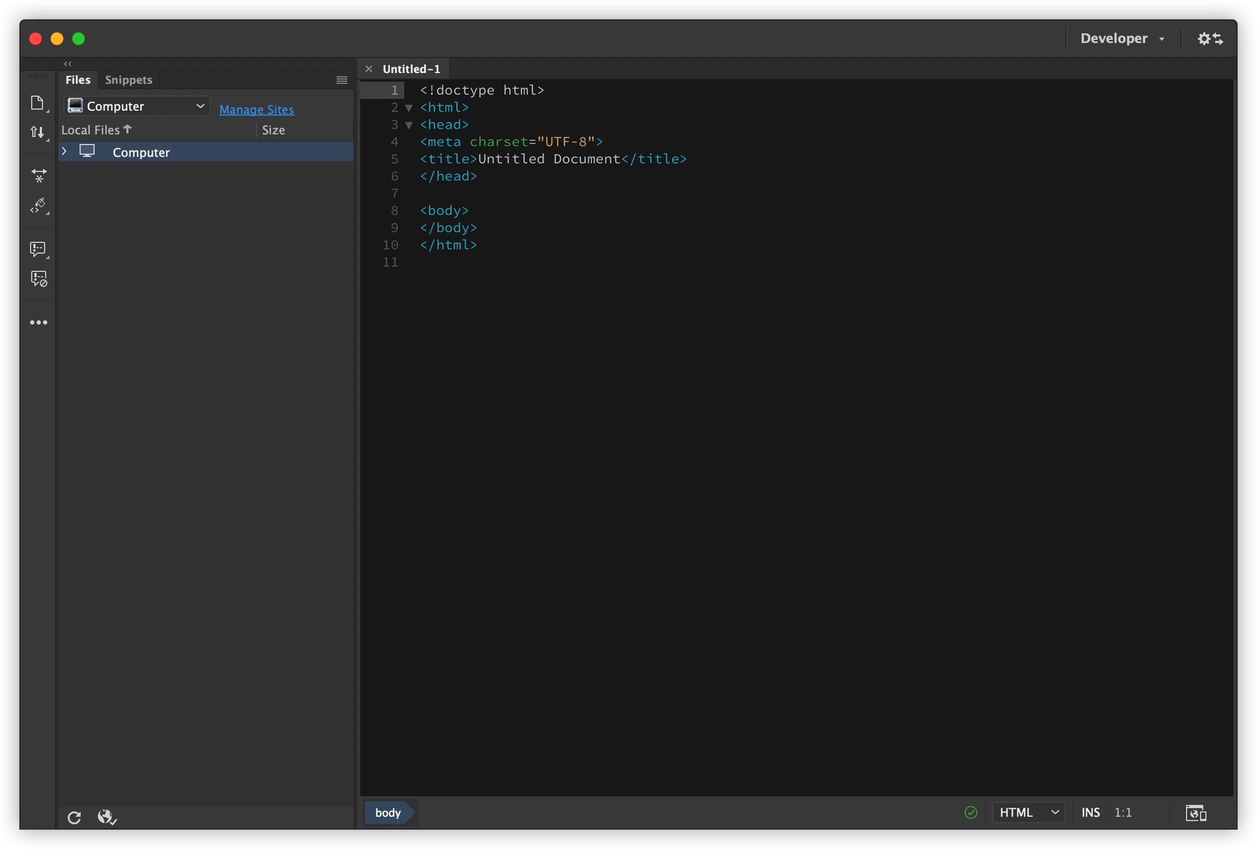Click the body tag selector in status bar
Screen dimensions: 1257x849
click(x=388, y=812)
